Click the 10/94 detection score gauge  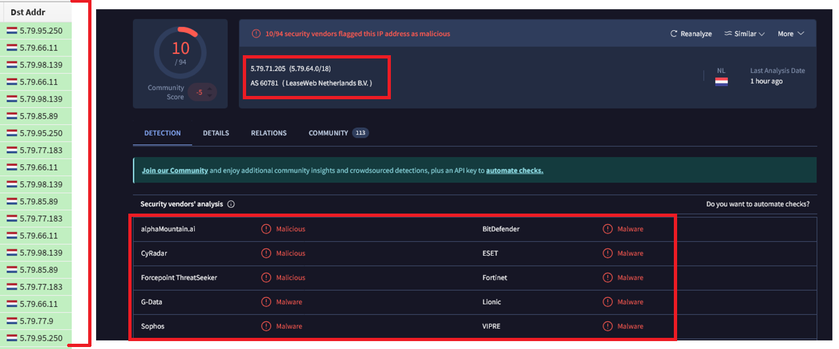[180, 53]
